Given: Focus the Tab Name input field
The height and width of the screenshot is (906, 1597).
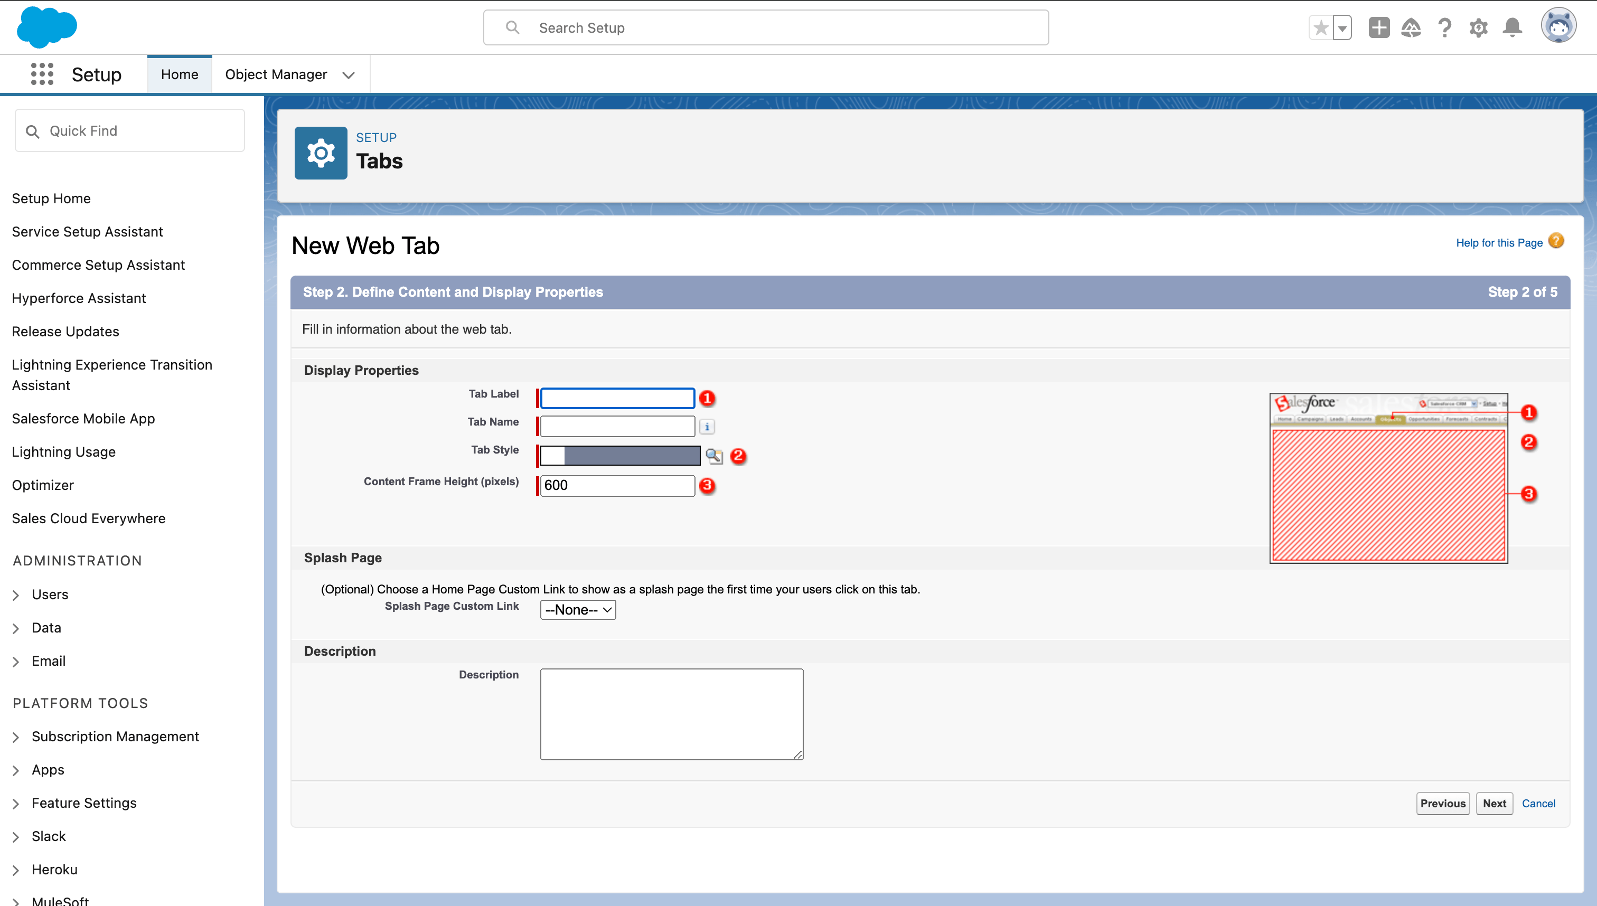Looking at the screenshot, I should click(617, 426).
